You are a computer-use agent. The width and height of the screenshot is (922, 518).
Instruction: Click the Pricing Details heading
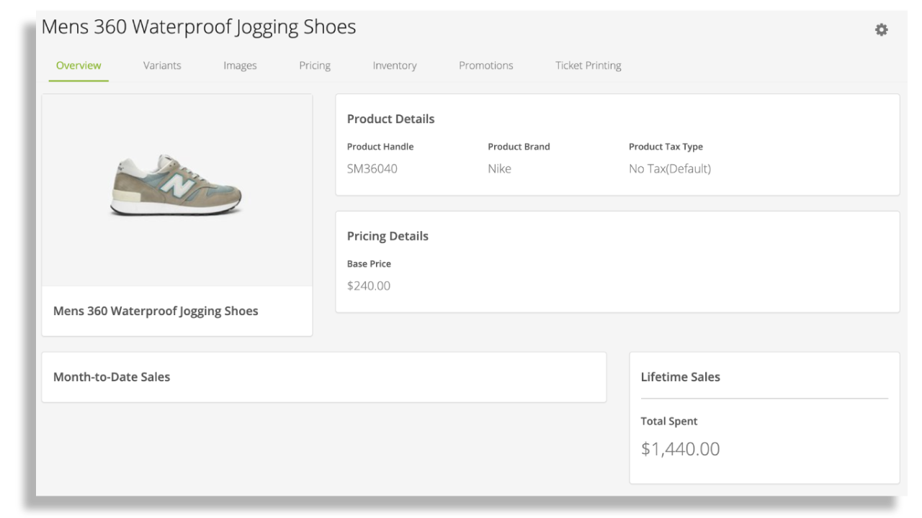[x=388, y=237]
